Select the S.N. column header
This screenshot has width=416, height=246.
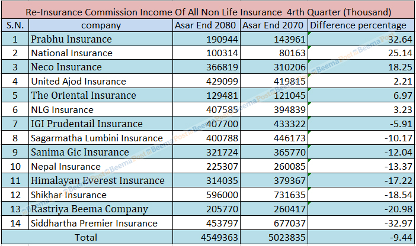click(14, 25)
